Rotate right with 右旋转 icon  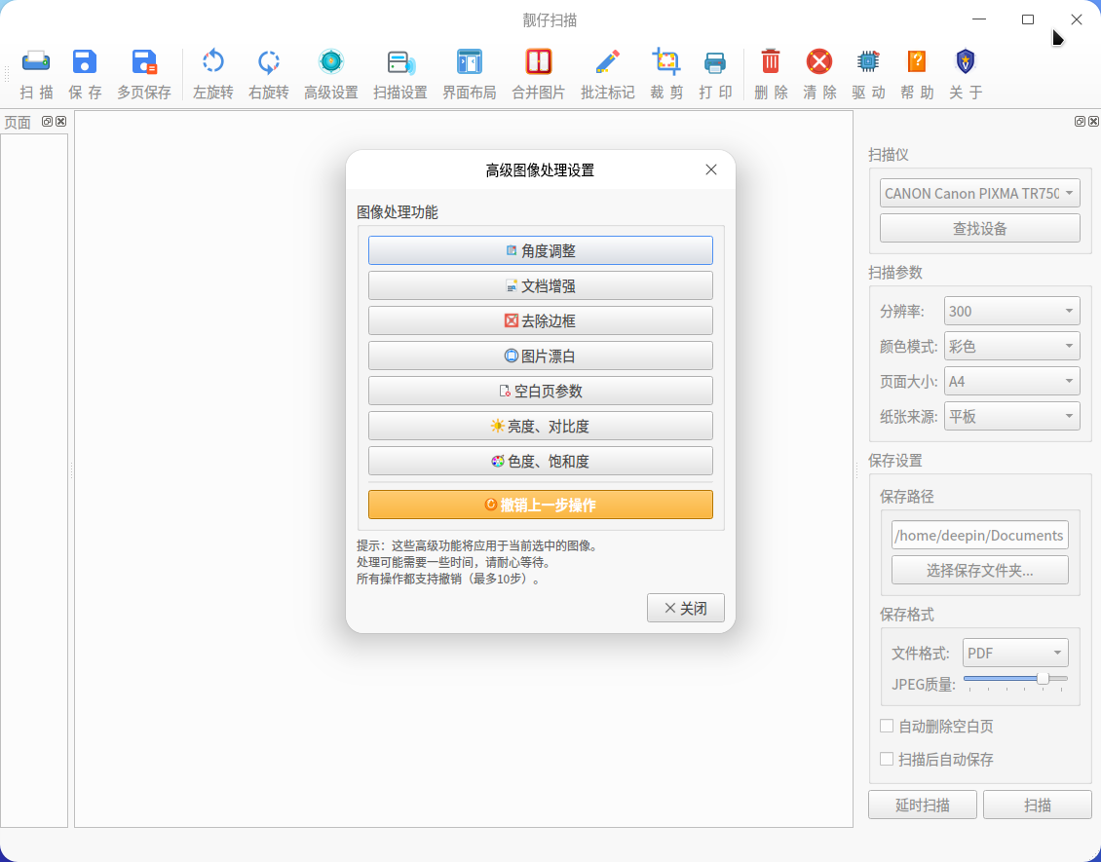point(268,61)
